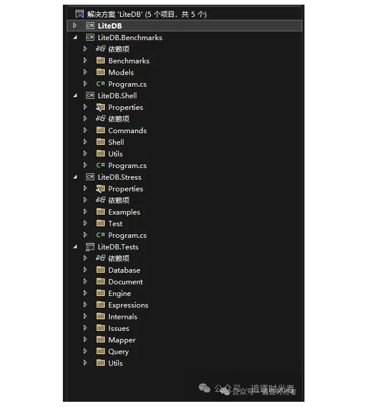The height and width of the screenshot is (407, 372).
Task: Select the Query folder in LiteDB.Tests
Action: coord(118,351)
